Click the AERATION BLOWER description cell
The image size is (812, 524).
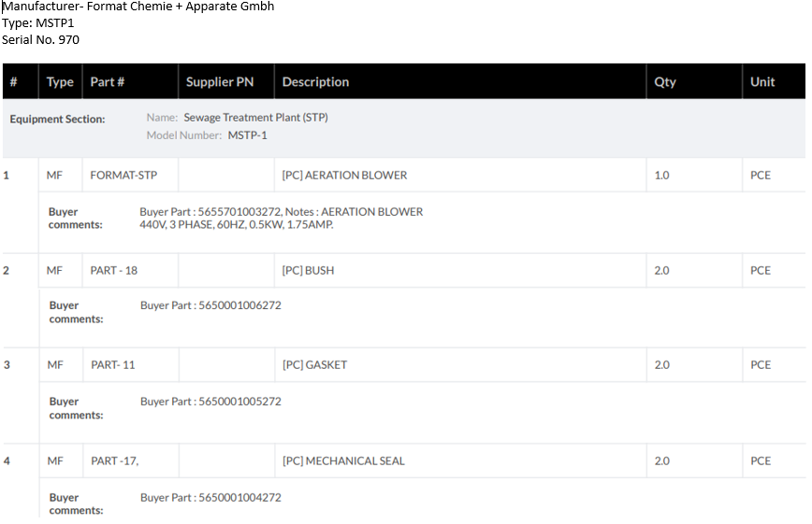pos(344,176)
